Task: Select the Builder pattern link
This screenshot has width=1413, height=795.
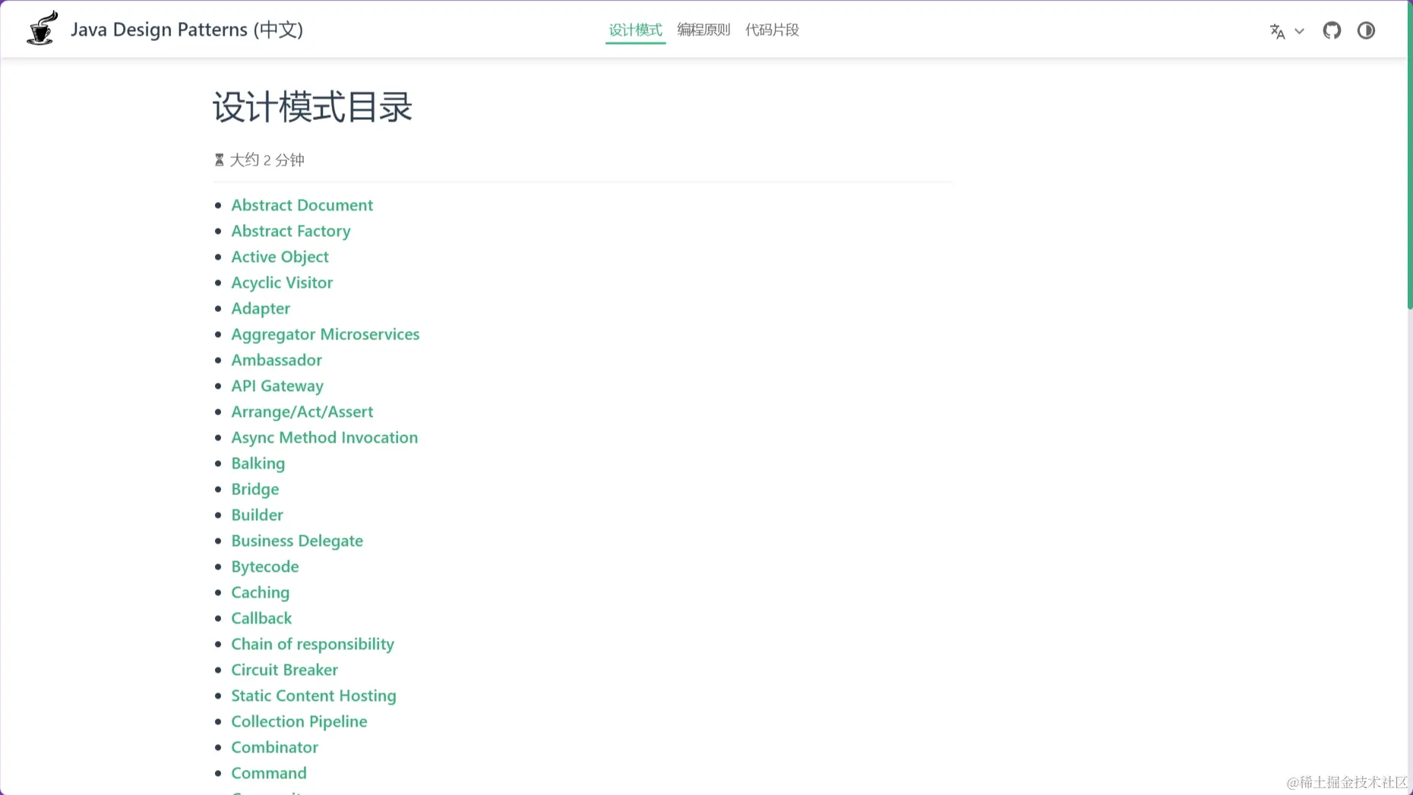Action: click(257, 515)
